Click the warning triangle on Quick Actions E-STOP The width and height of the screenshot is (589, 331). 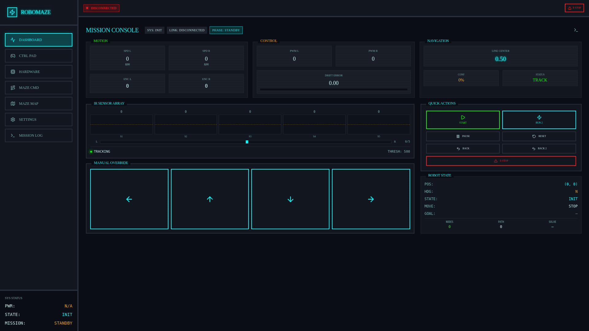[x=496, y=161]
